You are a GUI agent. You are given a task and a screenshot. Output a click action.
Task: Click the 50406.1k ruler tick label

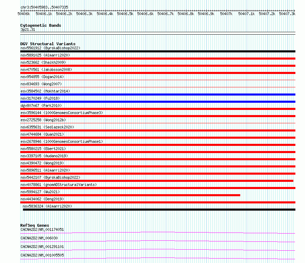click(x=44, y=14)
